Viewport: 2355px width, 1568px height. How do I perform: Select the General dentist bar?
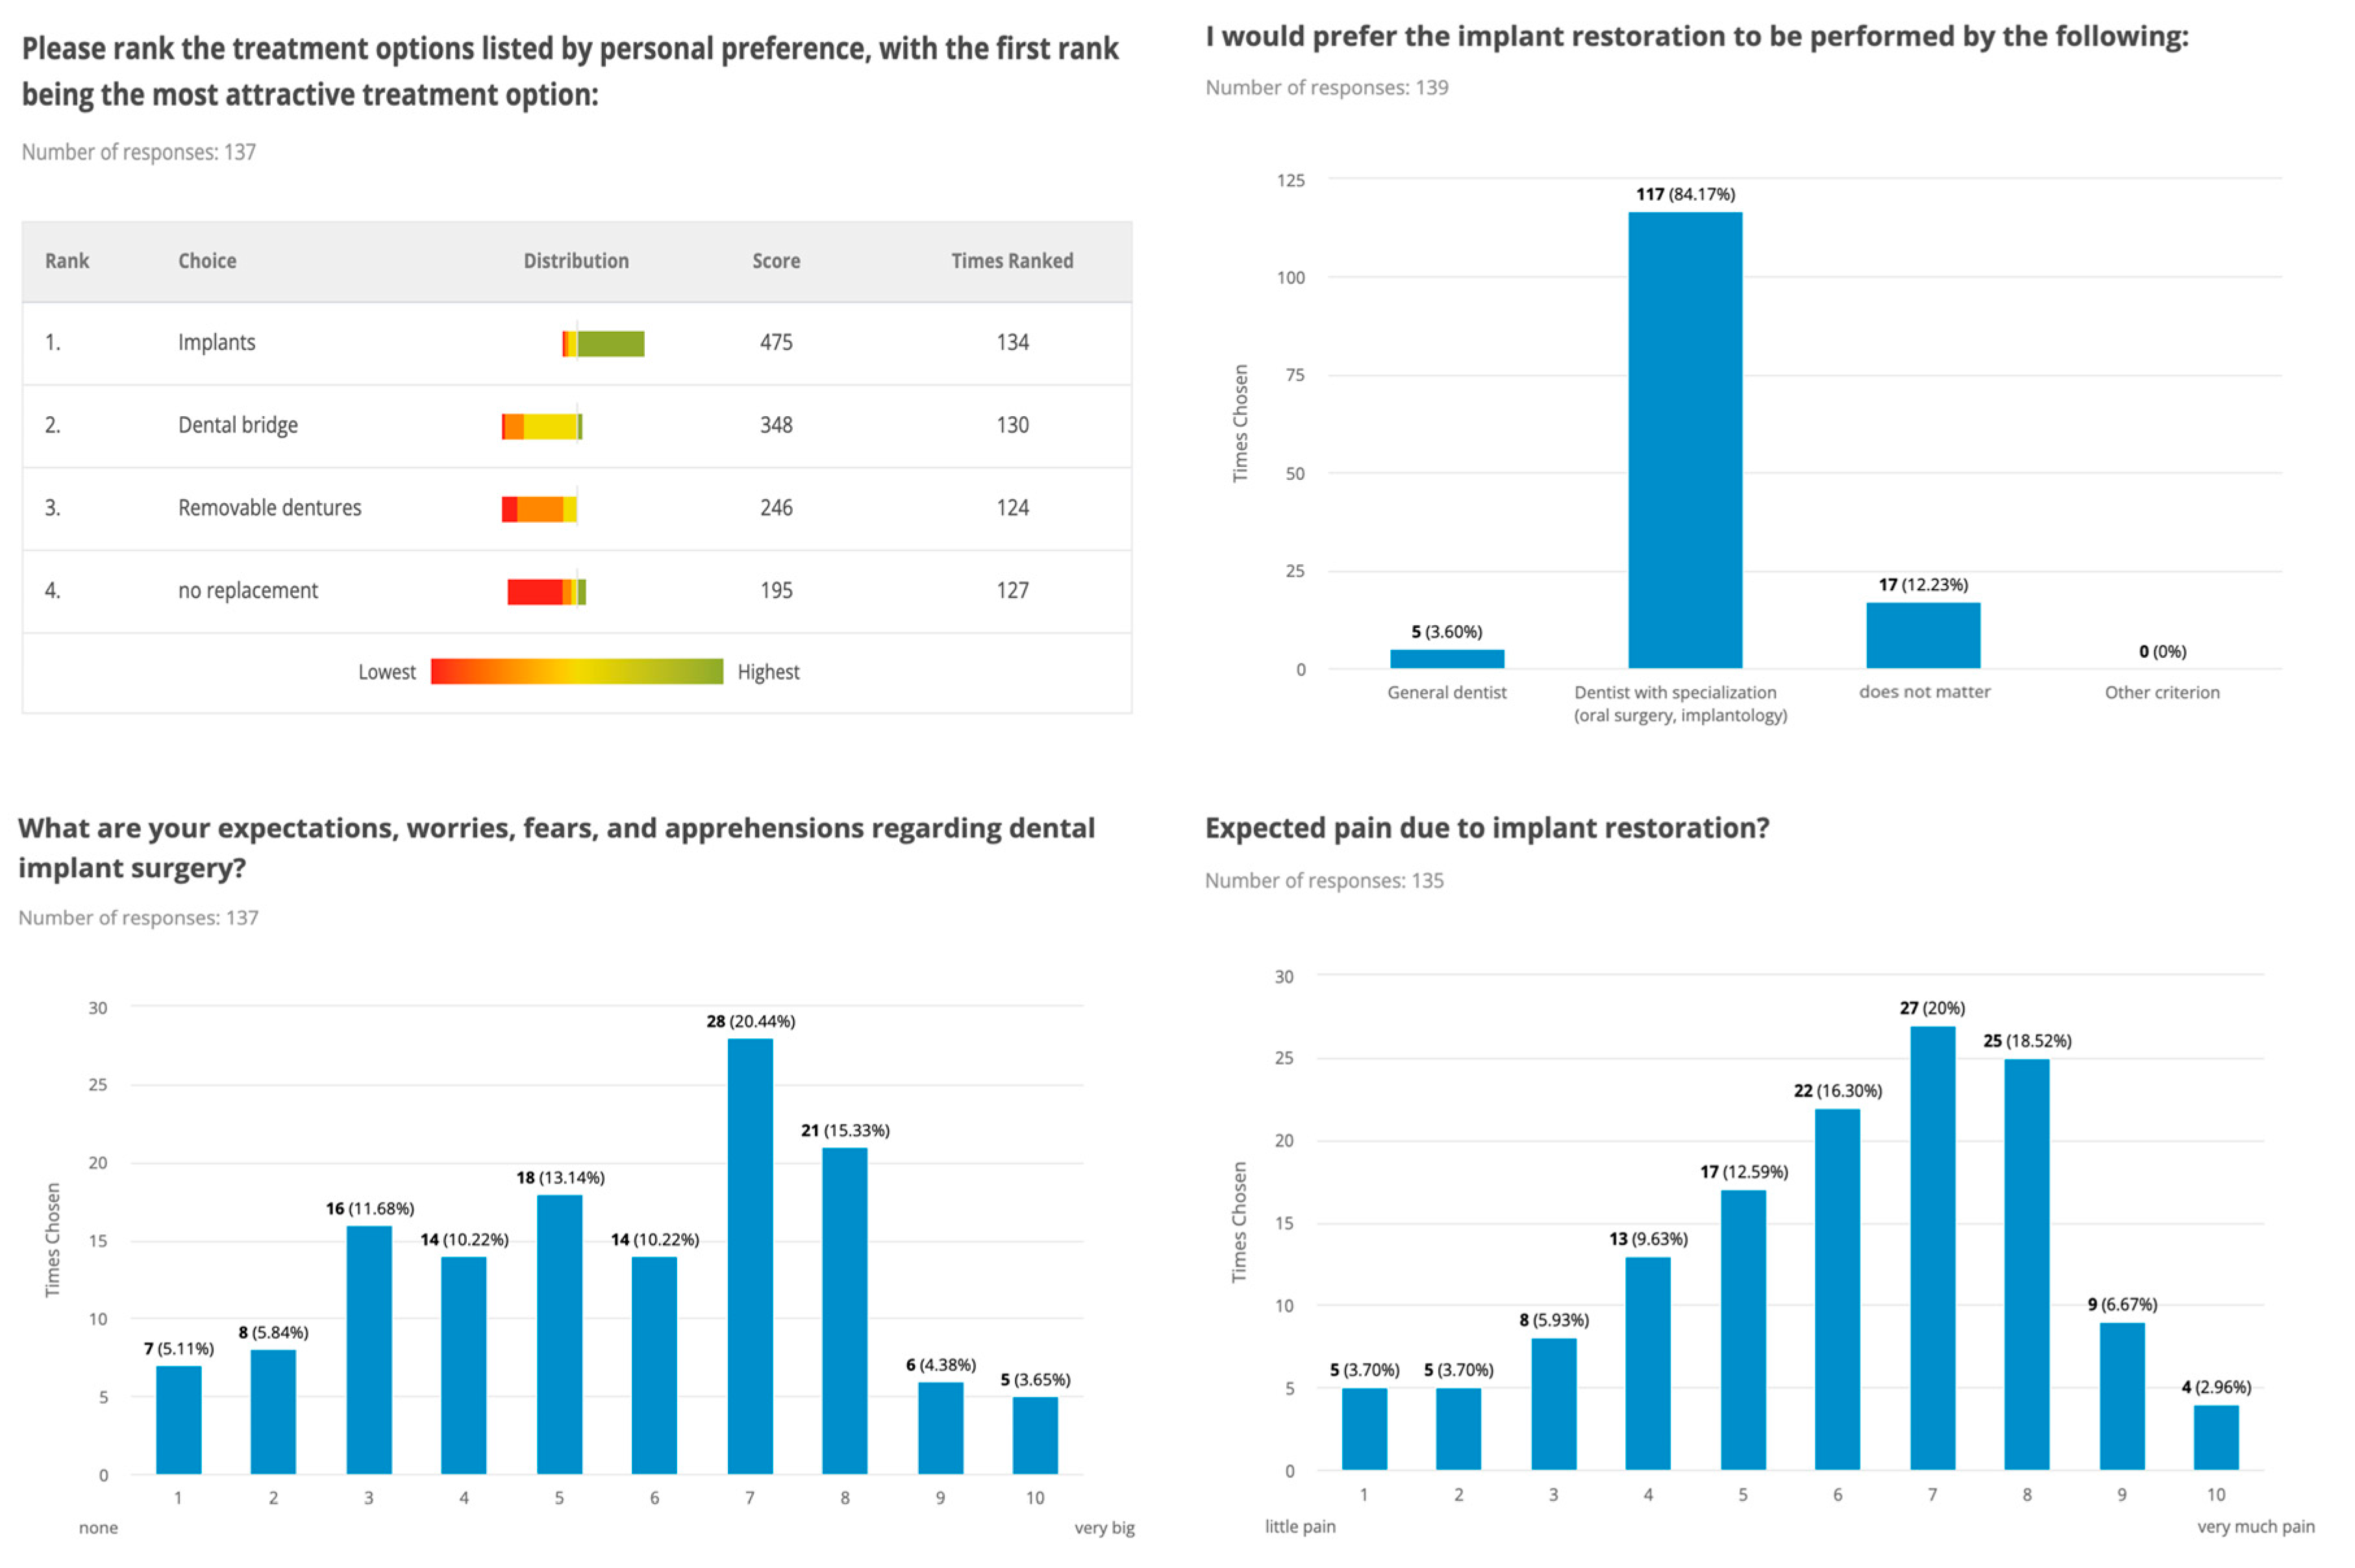tap(1447, 659)
